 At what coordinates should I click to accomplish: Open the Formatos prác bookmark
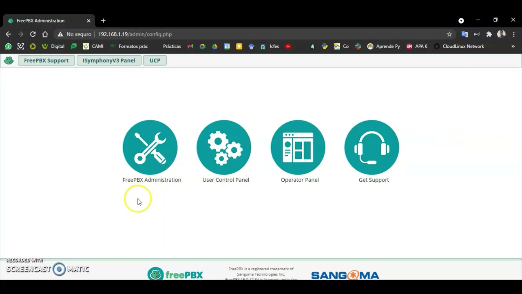click(x=129, y=47)
